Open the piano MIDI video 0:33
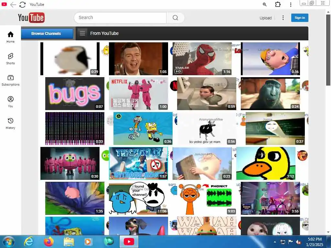Screen dimensions: 331x248 (x=75, y=129)
